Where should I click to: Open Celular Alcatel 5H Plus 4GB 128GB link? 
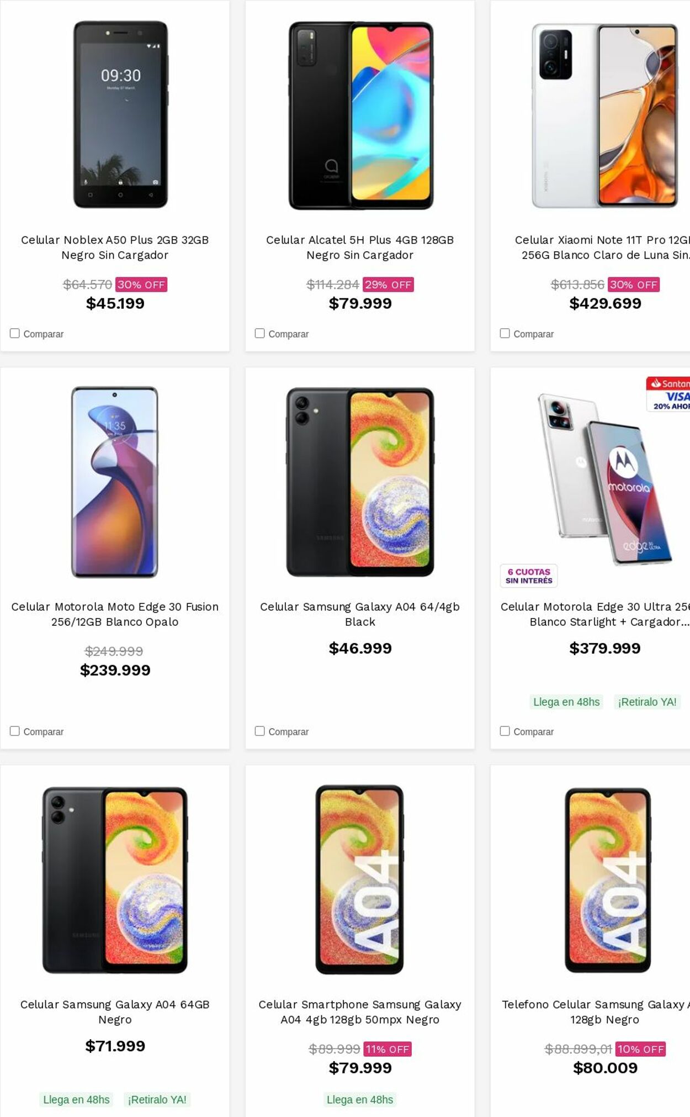360,247
